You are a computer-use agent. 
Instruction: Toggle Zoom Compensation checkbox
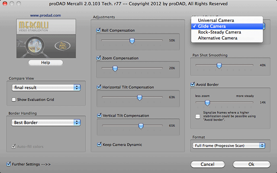coord(99,58)
